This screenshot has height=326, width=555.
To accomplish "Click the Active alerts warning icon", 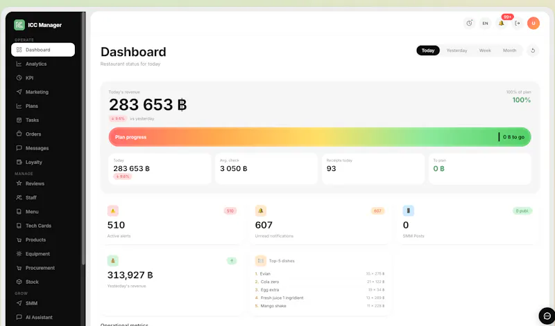I will (x=113, y=211).
